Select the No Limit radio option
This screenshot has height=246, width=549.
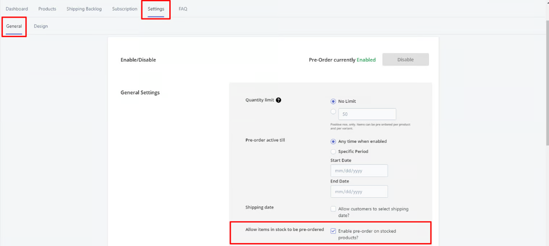333,101
